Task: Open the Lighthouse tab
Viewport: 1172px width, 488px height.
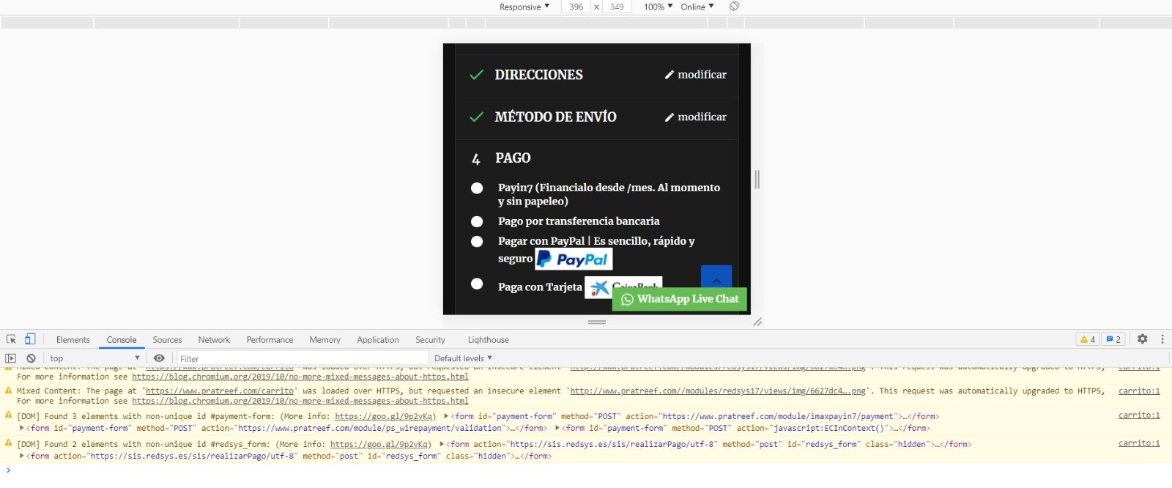Action: pos(489,340)
